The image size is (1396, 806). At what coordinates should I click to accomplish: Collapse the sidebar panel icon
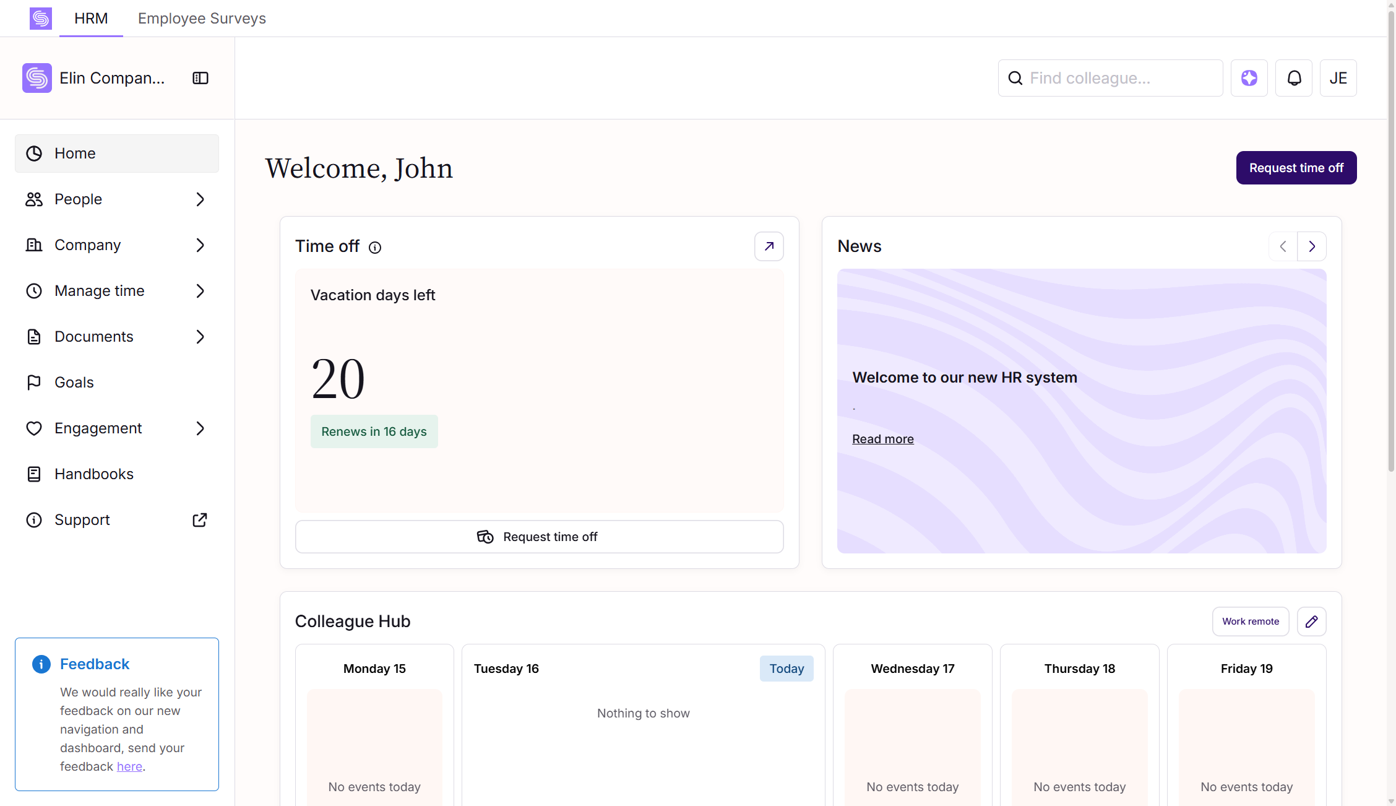pyautogui.click(x=200, y=78)
